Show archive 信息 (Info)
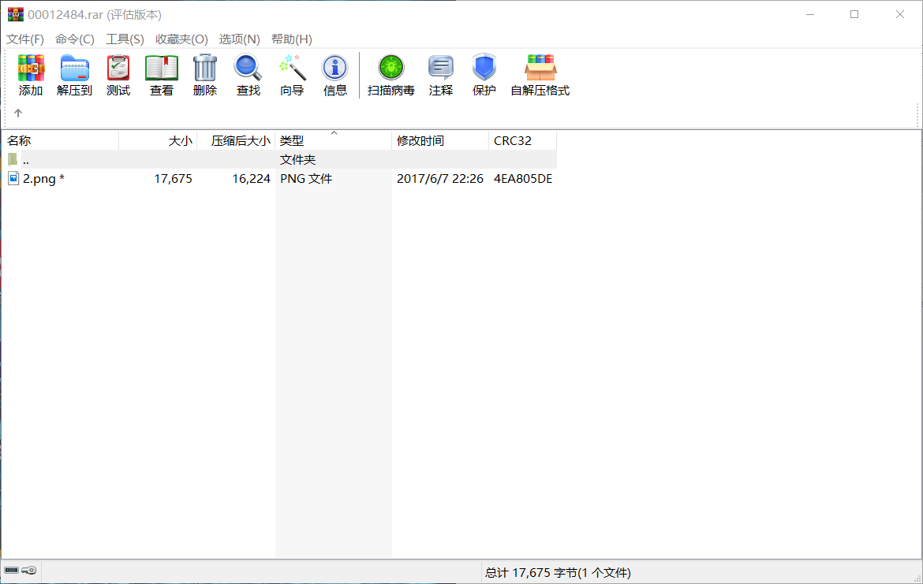This screenshot has width=923, height=584. pos(334,75)
